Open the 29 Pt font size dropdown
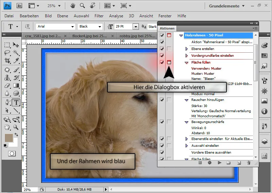272x193 pixels. (136, 27)
